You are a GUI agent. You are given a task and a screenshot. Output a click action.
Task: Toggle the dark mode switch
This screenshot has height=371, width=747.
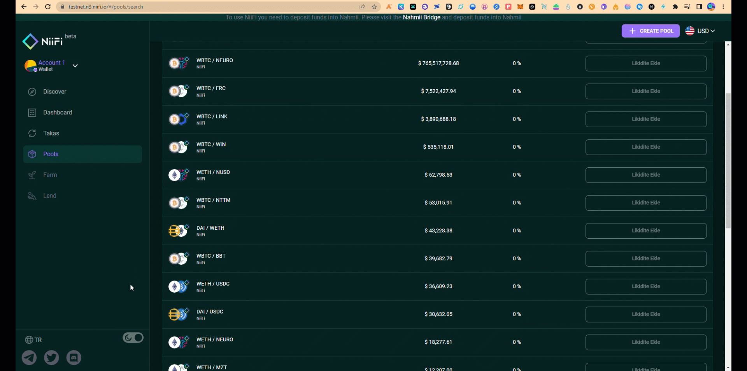[x=133, y=338]
